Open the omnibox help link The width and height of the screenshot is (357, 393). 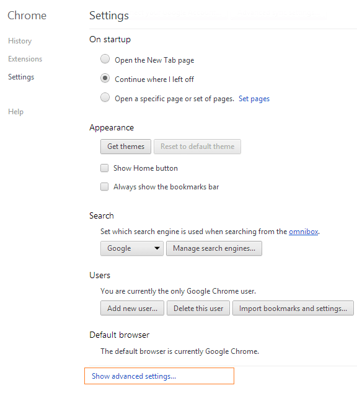pos(304,232)
